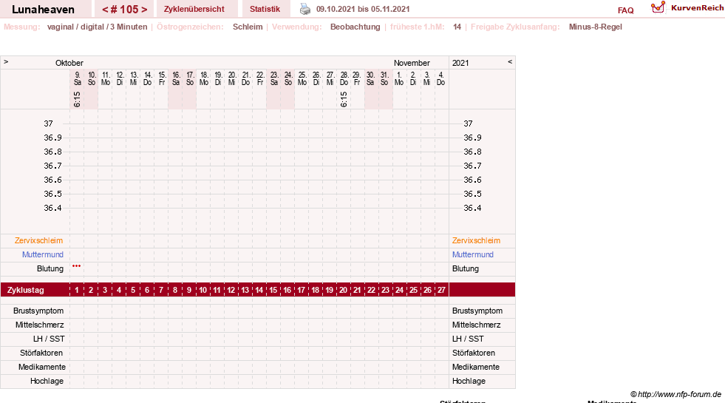Click the date range 09.10.2021 bis 05.11.2021
Viewport: 725px width, 403px height.
tap(363, 9)
